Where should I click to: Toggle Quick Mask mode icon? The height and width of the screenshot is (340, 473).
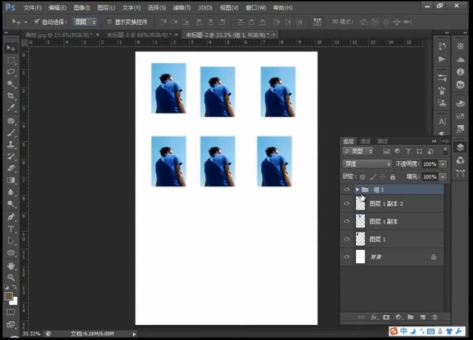click(x=11, y=312)
